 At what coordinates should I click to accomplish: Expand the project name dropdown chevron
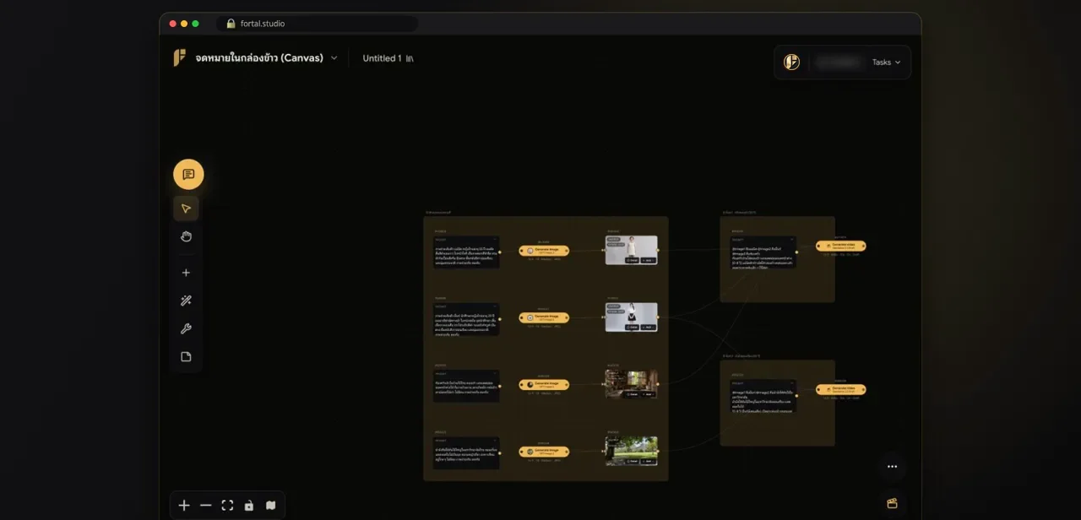pyautogui.click(x=334, y=58)
